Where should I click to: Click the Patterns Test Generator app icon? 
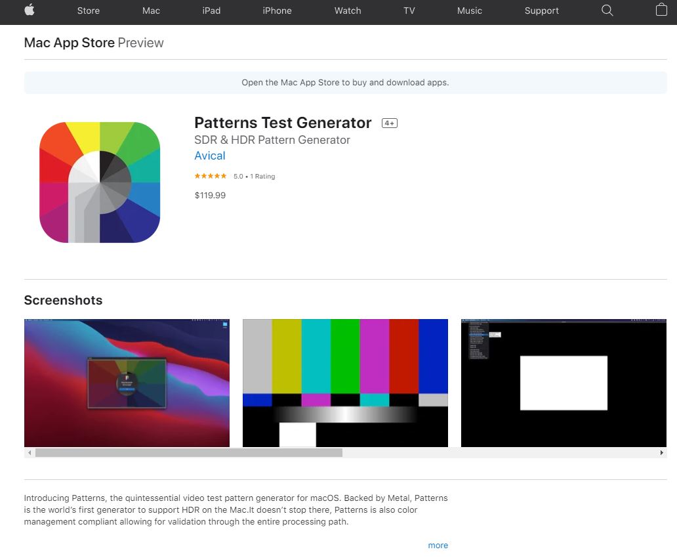coord(100,183)
